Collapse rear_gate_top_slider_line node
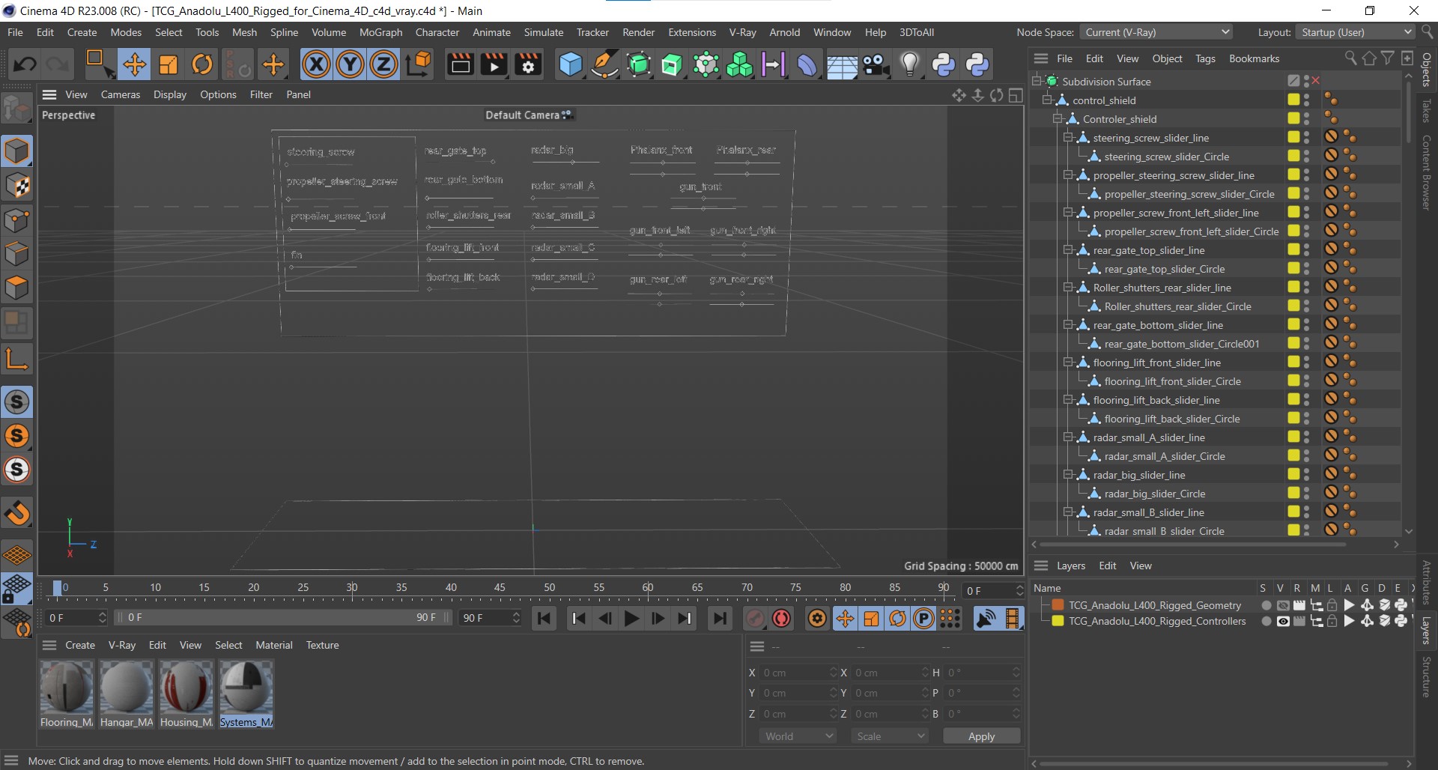Screen dimensions: 1438x770 click(1068, 249)
